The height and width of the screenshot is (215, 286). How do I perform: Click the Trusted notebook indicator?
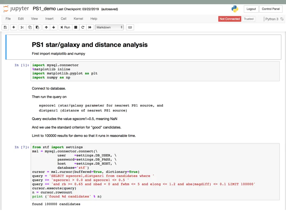[x=249, y=19]
